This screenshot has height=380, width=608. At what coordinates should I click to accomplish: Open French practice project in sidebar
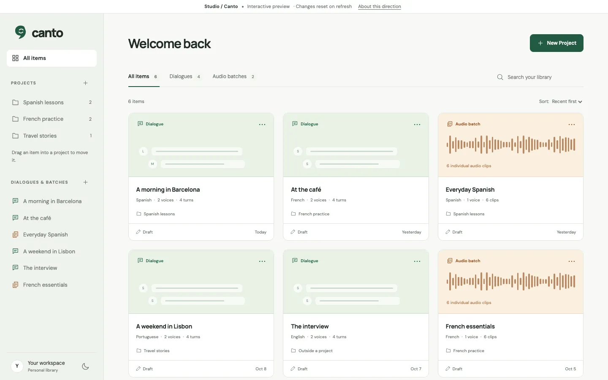tap(52, 119)
